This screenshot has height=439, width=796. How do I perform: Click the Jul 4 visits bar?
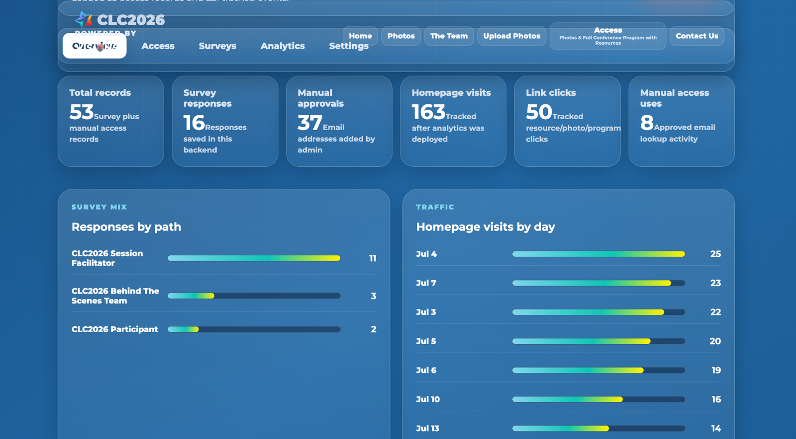pos(598,254)
